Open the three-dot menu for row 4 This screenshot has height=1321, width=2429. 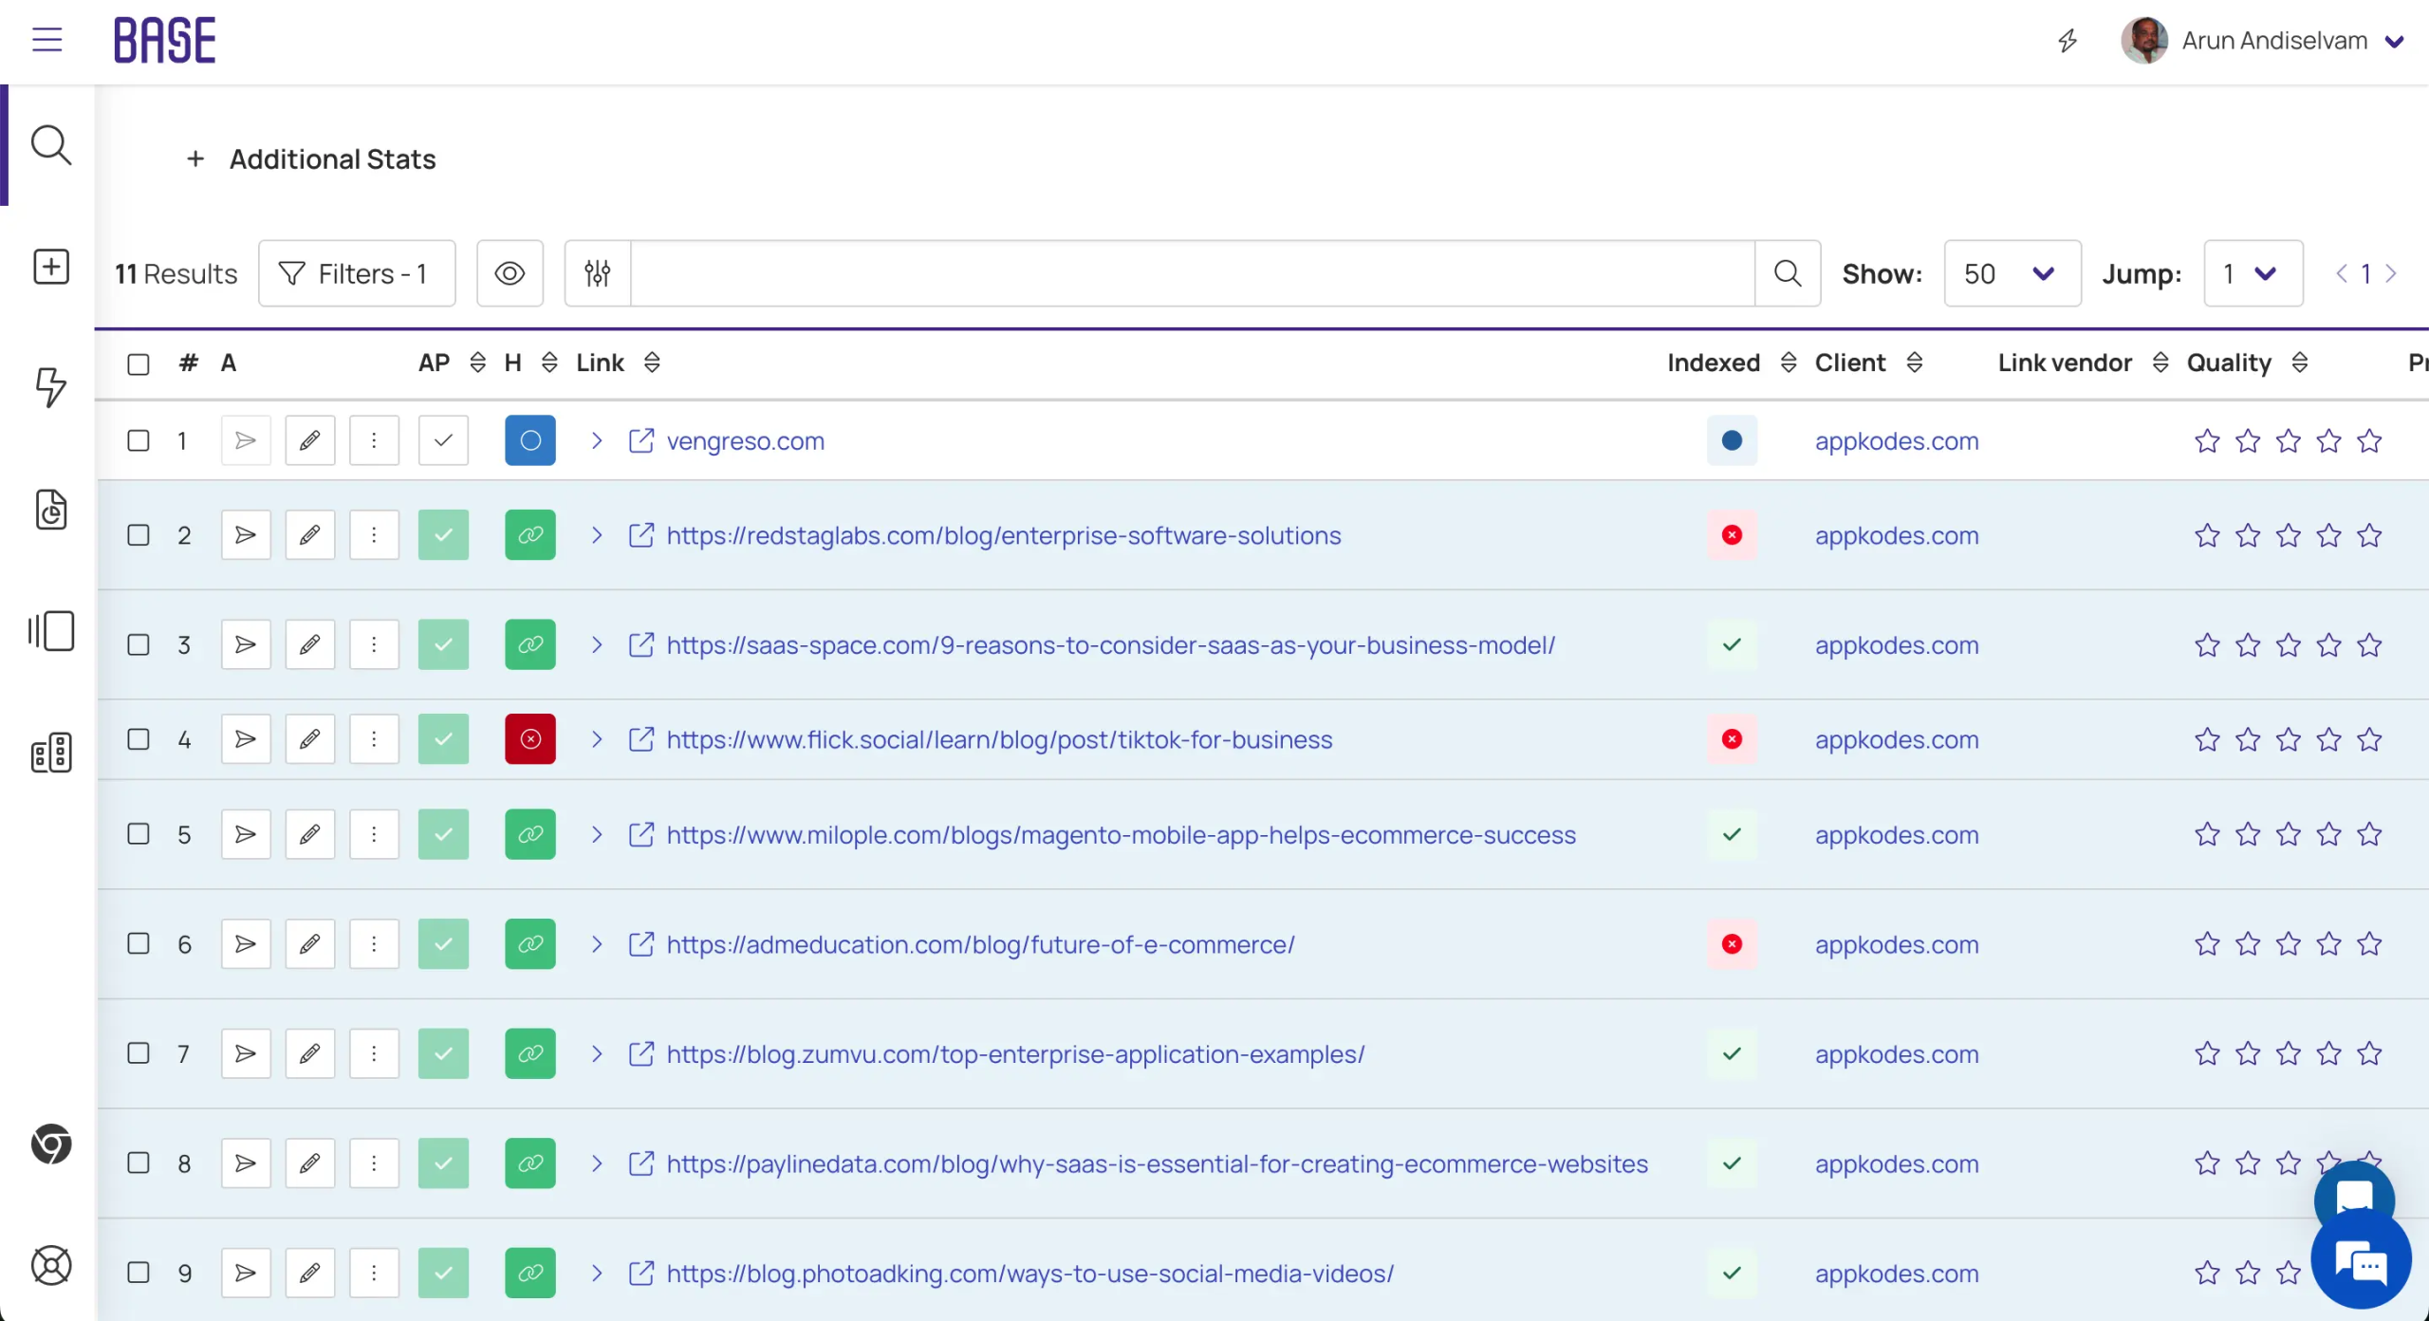click(374, 739)
